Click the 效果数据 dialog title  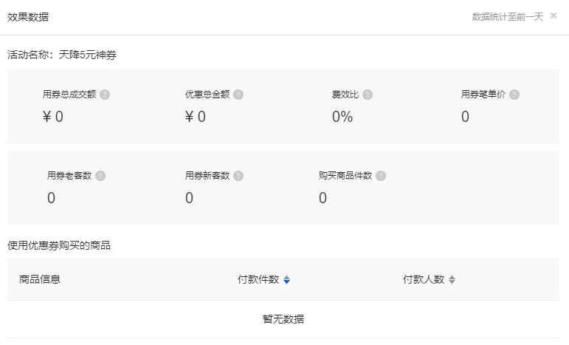coord(28,16)
